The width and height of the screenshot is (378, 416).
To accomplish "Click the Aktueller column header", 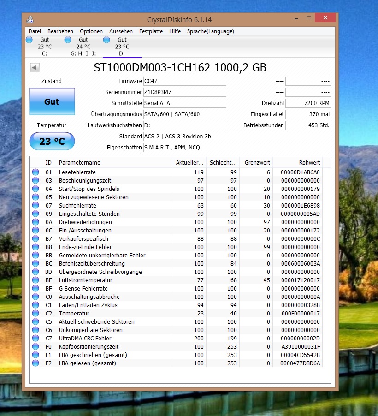I will point(189,162).
